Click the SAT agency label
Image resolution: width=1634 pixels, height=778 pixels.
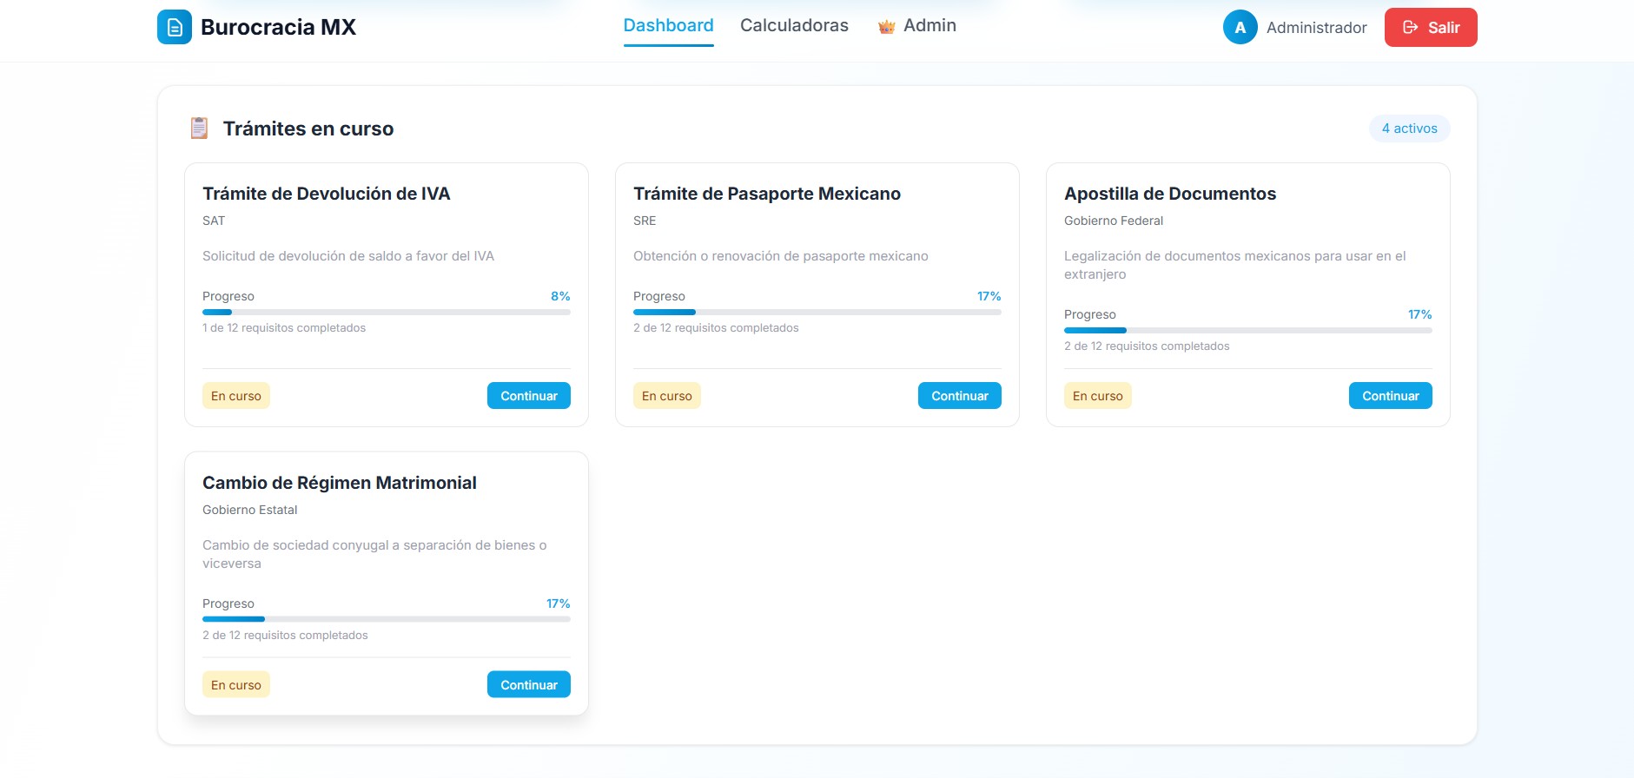214,221
